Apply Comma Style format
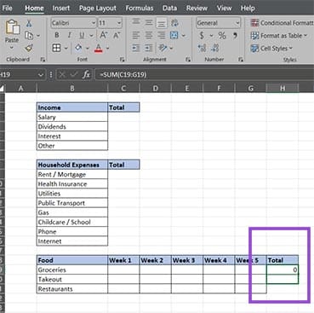 click(235, 36)
